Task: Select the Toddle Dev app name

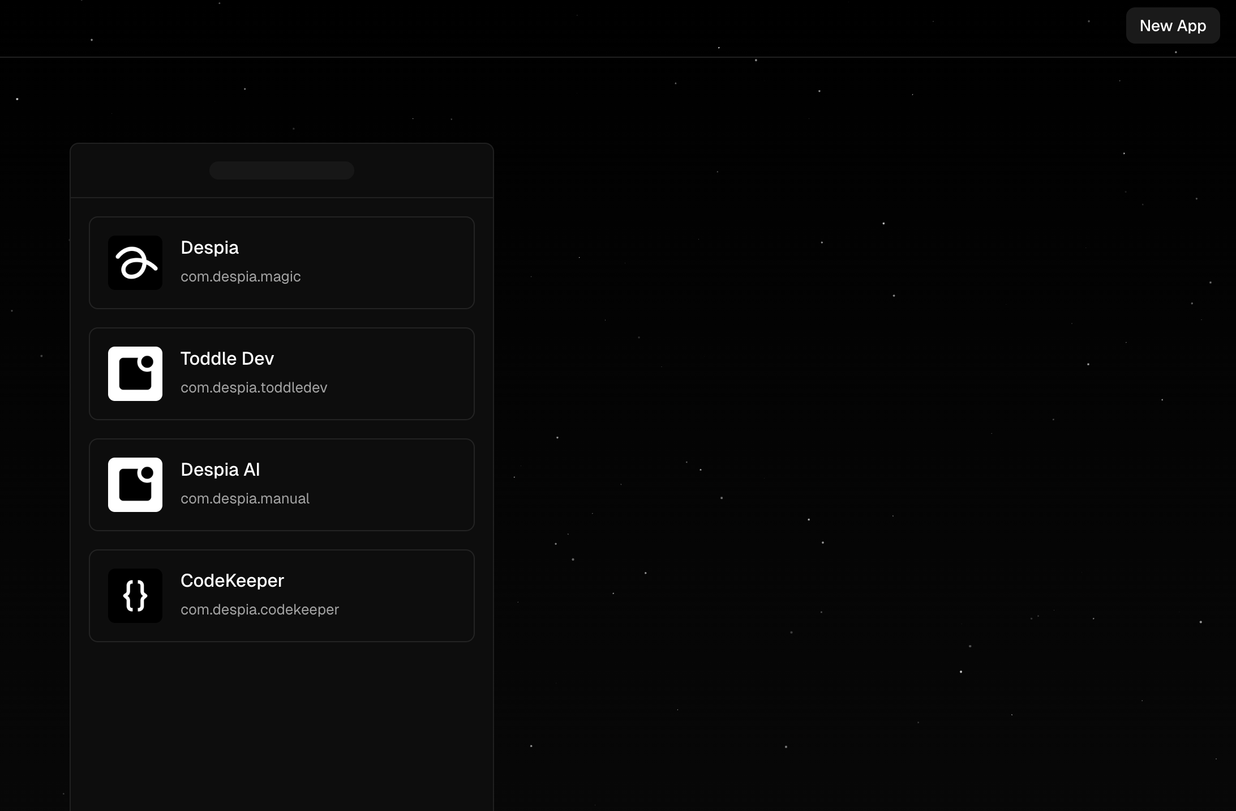Action: (x=227, y=359)
